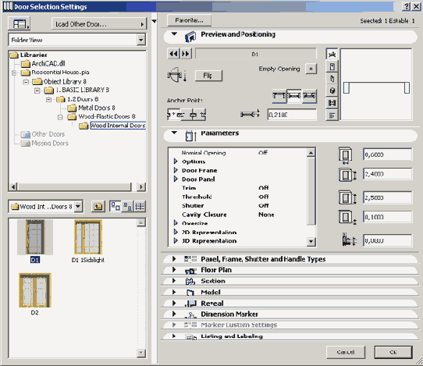Click the go up one folder icon

98,207
